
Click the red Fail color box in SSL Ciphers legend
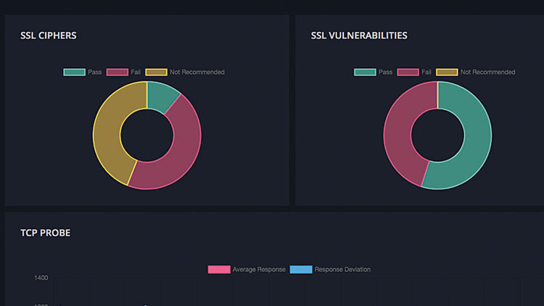tap(117, 73)
